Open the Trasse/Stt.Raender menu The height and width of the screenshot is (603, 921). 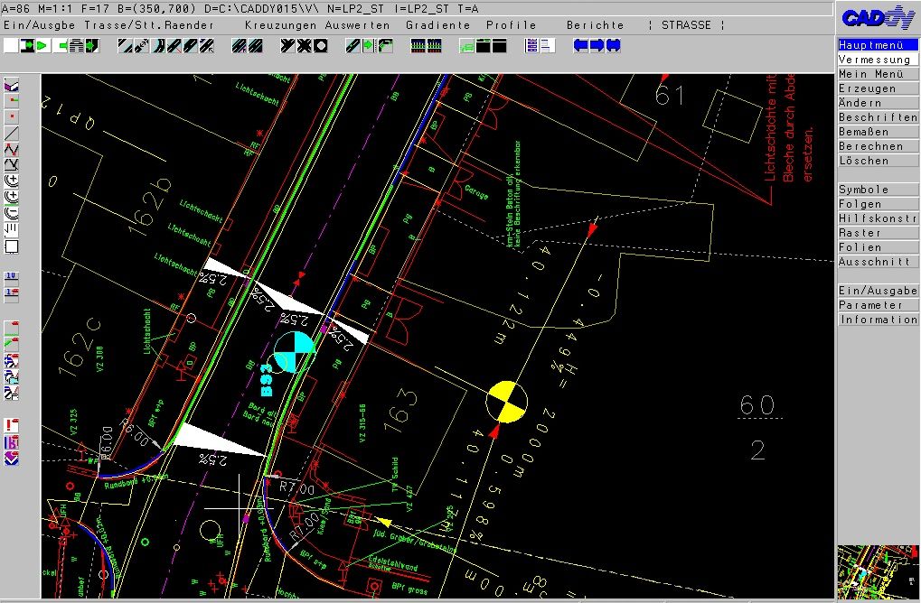pos(150,25)
